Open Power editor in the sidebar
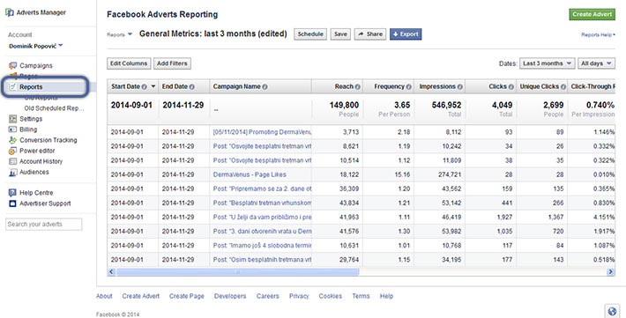The height and width of the screenshot is (318, 626). [x=37, y=151]
